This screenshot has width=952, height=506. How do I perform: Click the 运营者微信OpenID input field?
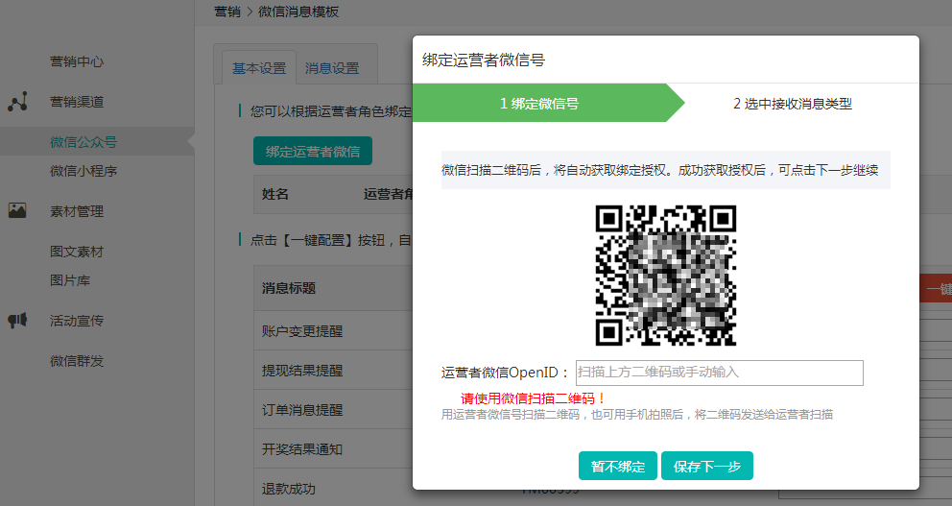click(x=719, y=373)
